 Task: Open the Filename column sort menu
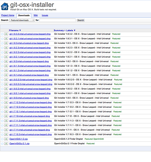[15, 30]
